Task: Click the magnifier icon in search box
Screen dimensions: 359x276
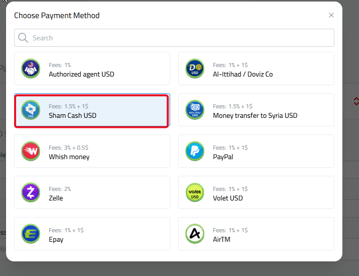Action: coord(23,38)
